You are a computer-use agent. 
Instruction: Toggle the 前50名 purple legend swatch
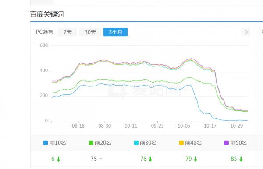pyautogui.click(x=227, y=143)
